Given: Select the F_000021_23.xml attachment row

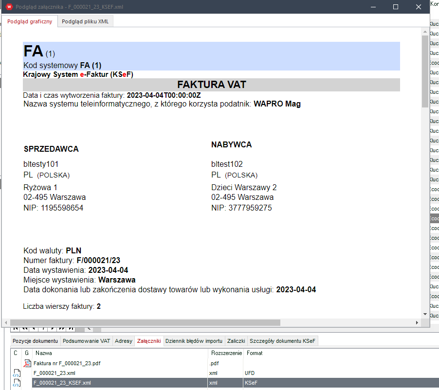Looking at the screenshot, I should [55, 373].
